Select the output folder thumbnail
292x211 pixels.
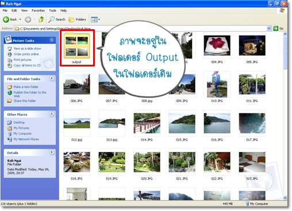coord(77,48)
